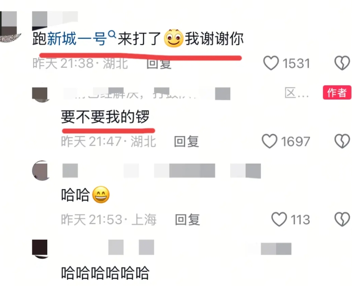
Task: Dislike the 要不要我的锣 reply
Action: pyautogui.click(x=342, y=141)
